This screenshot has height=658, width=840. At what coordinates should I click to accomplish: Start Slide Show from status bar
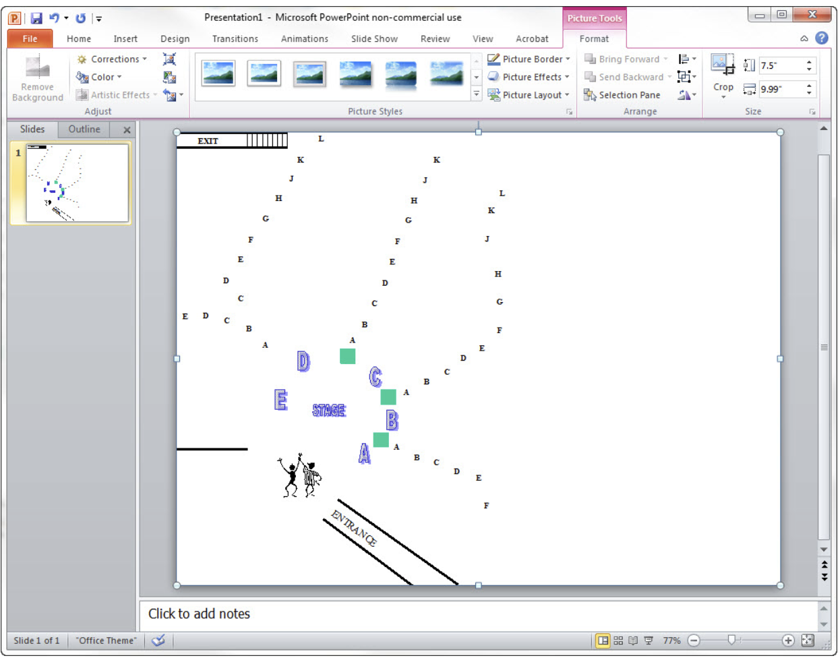(x=649, y=640)
